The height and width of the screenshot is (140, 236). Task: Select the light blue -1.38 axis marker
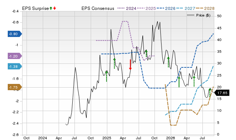pos(15,66)
